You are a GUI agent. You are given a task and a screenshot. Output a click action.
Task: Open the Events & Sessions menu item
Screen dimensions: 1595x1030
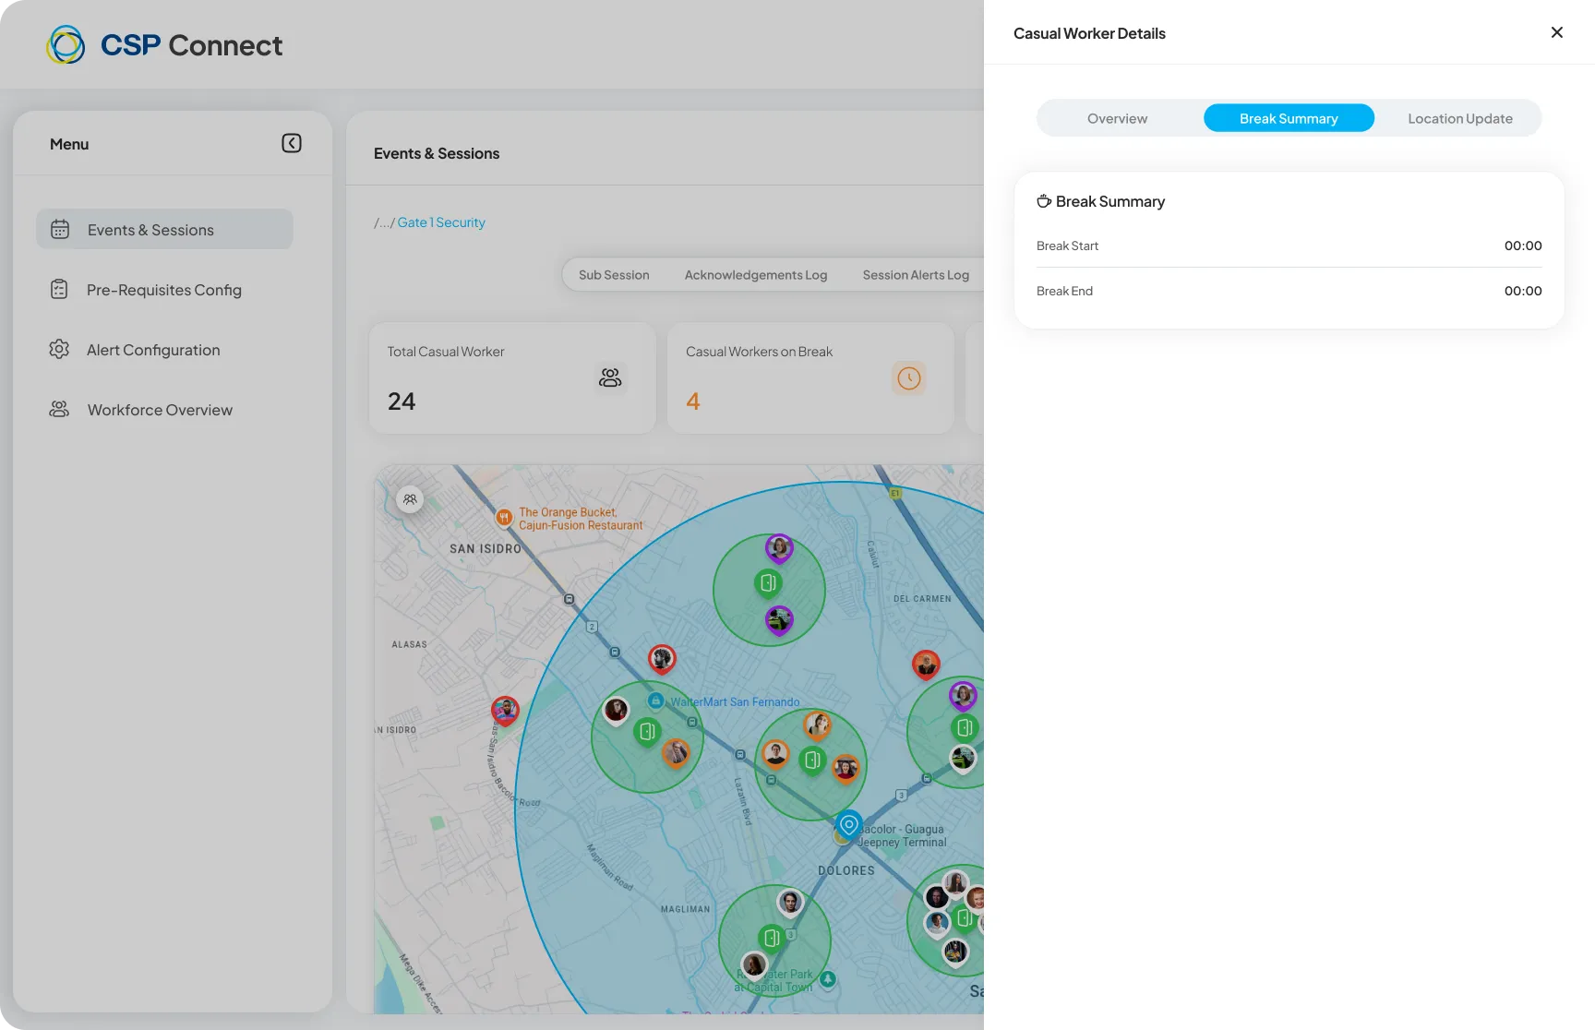point(164,229)
